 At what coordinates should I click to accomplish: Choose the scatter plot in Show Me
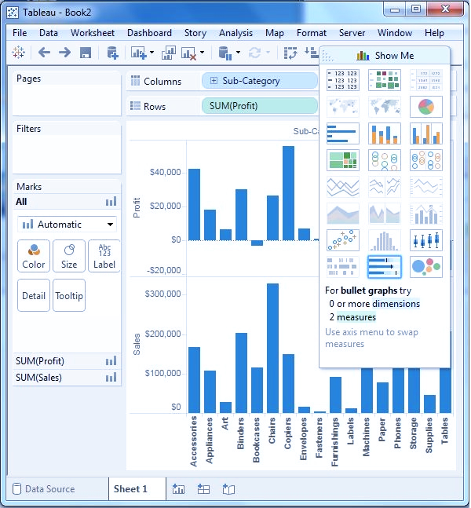pyautogui.click(x=343, y=240)
